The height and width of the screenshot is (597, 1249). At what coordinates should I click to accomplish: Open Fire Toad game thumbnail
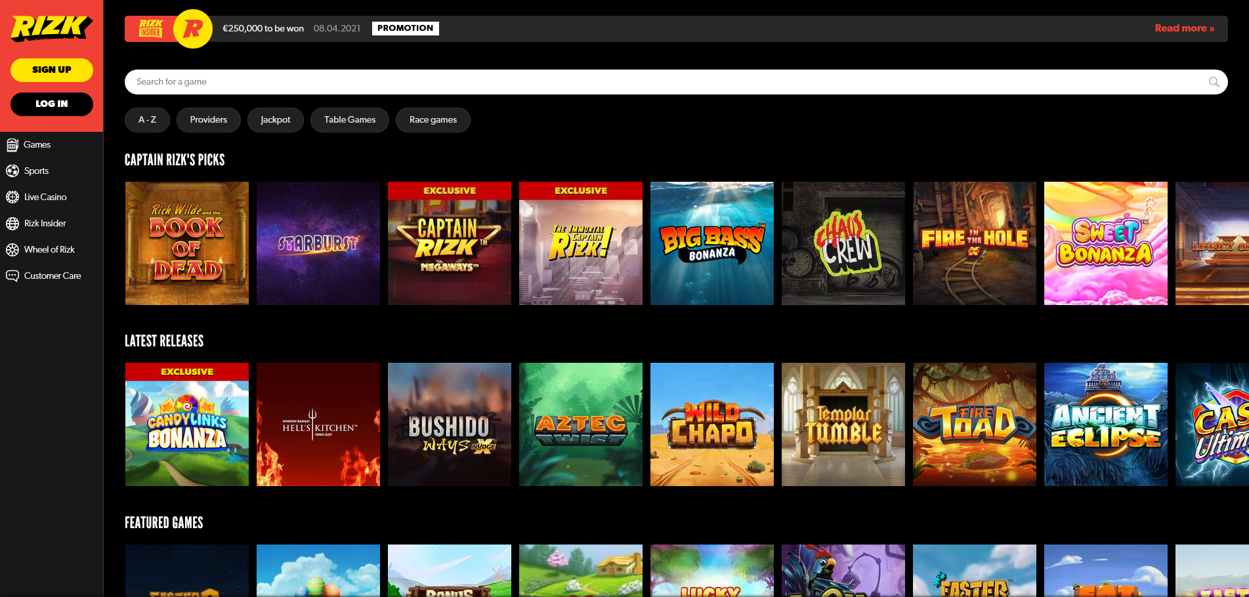[975, 424]
